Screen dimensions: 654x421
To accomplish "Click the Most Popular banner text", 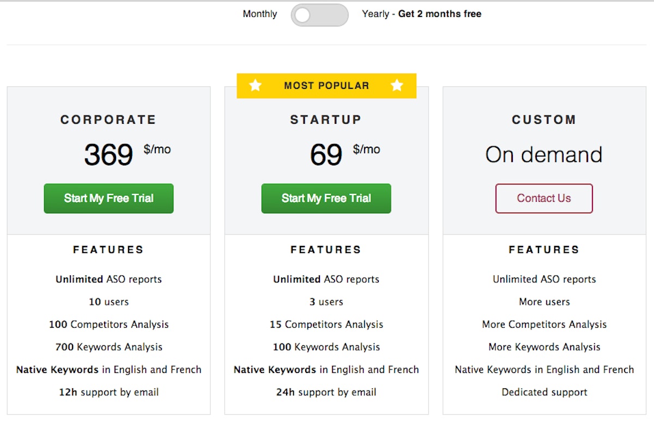I will (326, 86).
